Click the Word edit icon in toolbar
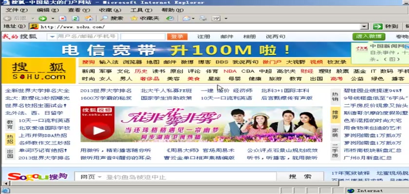 [x=216, y=18]
